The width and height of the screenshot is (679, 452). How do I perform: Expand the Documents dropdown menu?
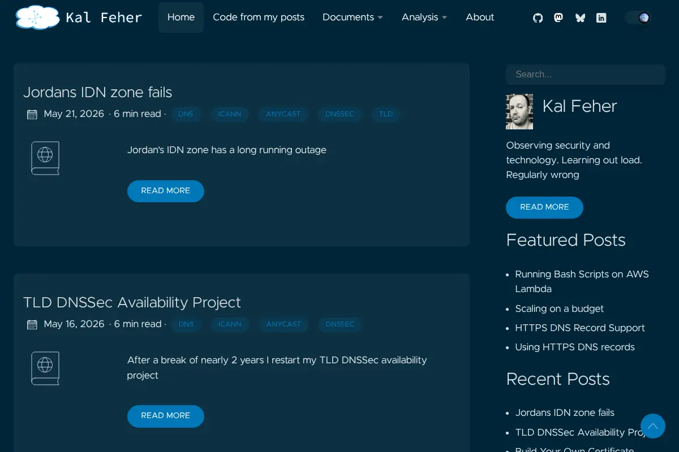pyautogui.click(x=353, y=18)
